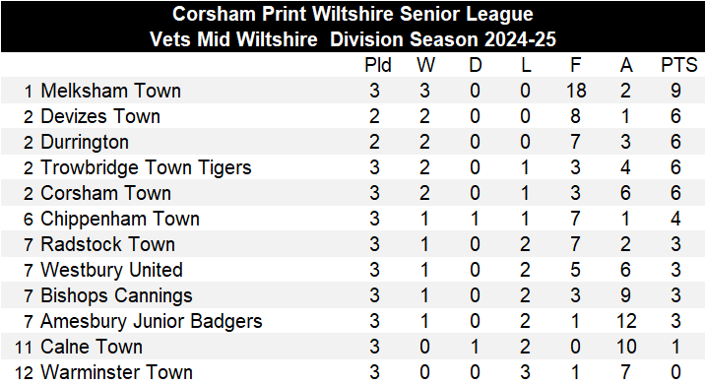Click the D column header
This screenshot has height=385, width=705.
pos(476,65)
